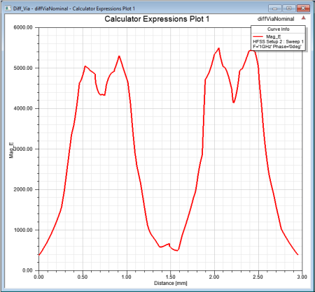The height and width of the screenshot is (292, 315).
Task: Maximize the plot window
Action: point(289,8)
